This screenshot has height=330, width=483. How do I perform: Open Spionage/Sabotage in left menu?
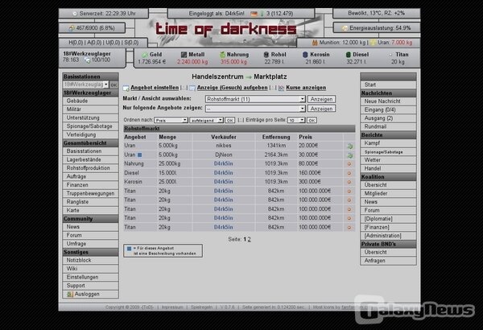click(x=90, y=126)
